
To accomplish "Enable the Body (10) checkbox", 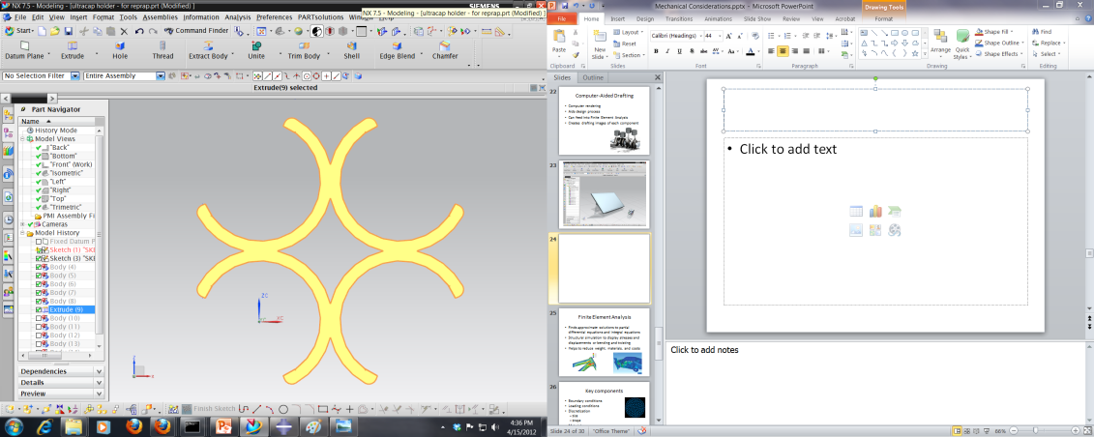I will pyautogui.click(x=40, y=318).
